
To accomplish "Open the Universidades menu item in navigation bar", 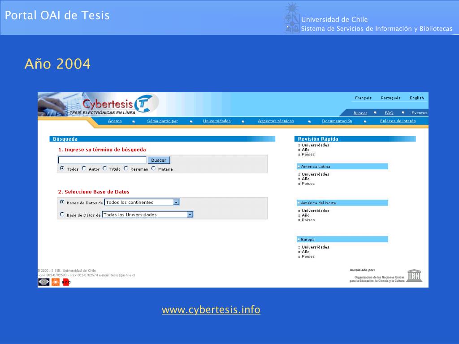I will 217,121.
